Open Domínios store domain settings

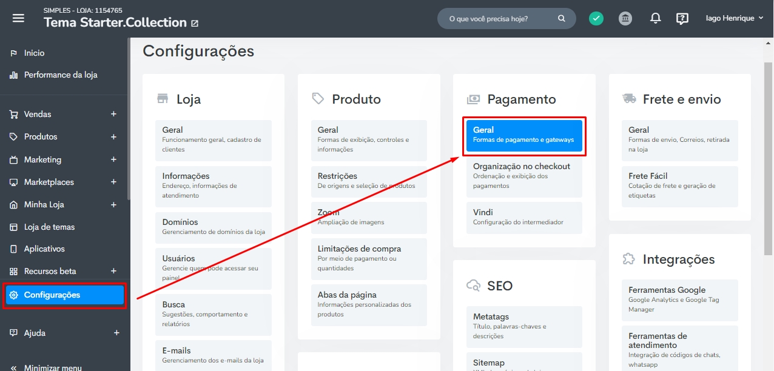[x=213, y=227]
